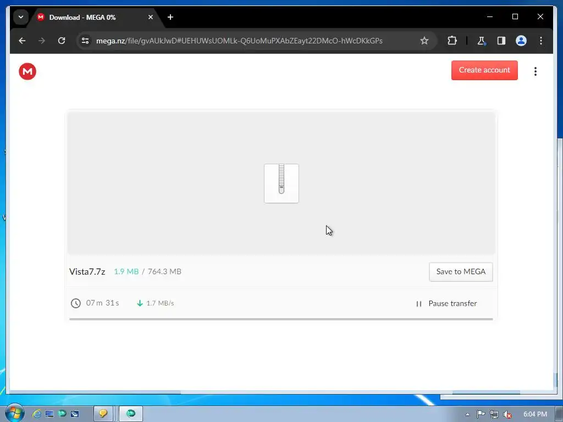The image size is (563, 422).
Task: Click the green download speed arrow icon
Action: point(140,303)
